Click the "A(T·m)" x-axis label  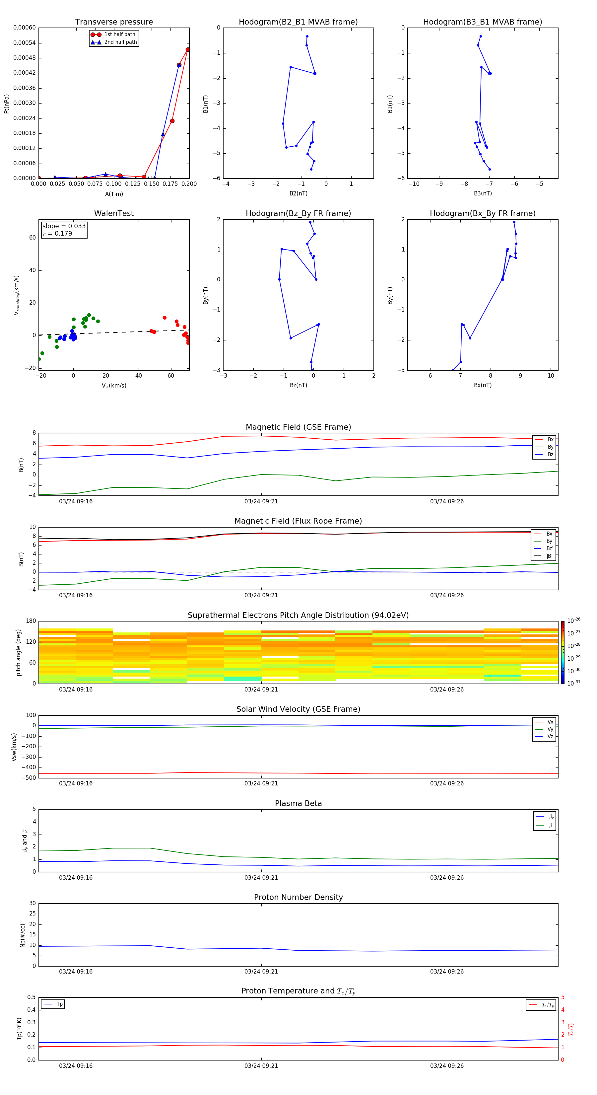tap(114, 194)
